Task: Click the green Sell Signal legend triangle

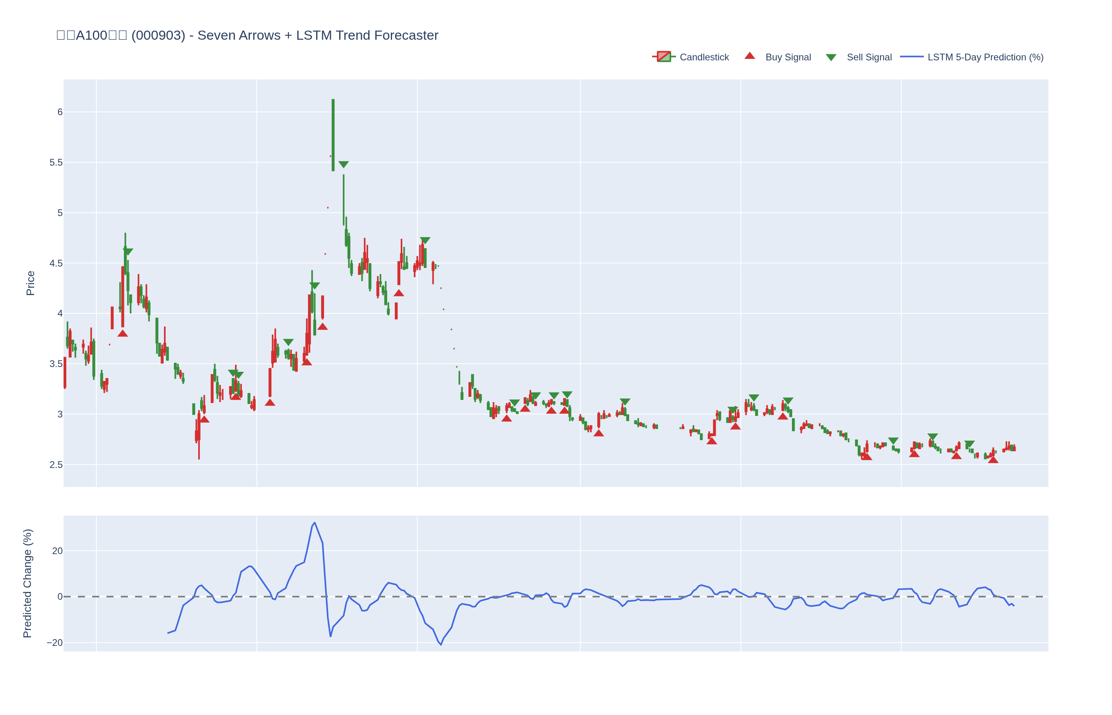Action: coord(831,58)
